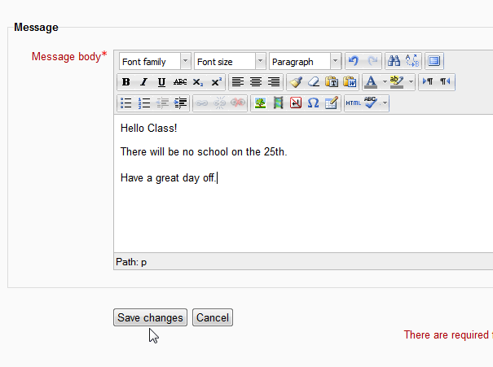Open Find with the binoculars icon
Image resolution: width=493 pixels, height=367 pixels.
point(394,60)
